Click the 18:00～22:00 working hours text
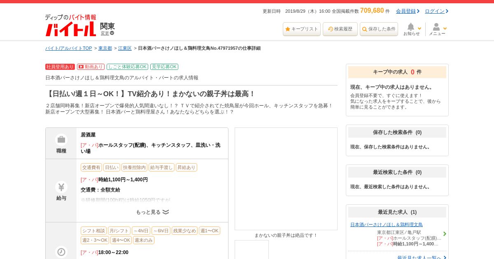Image resolution: width=494 pixels, height=259 pixels. coord(113,252)
